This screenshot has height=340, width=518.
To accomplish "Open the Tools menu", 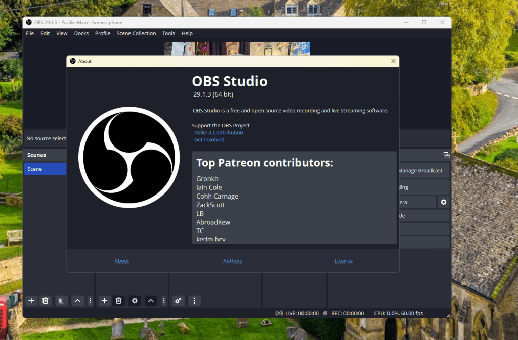I will coord(168,33).
